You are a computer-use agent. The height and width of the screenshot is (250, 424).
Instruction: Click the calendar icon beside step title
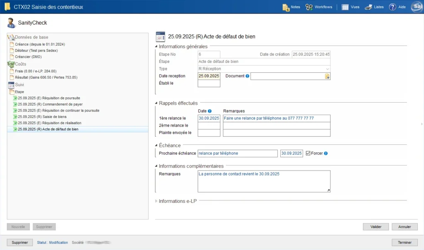pyautogui.click(x=160, y=36)
